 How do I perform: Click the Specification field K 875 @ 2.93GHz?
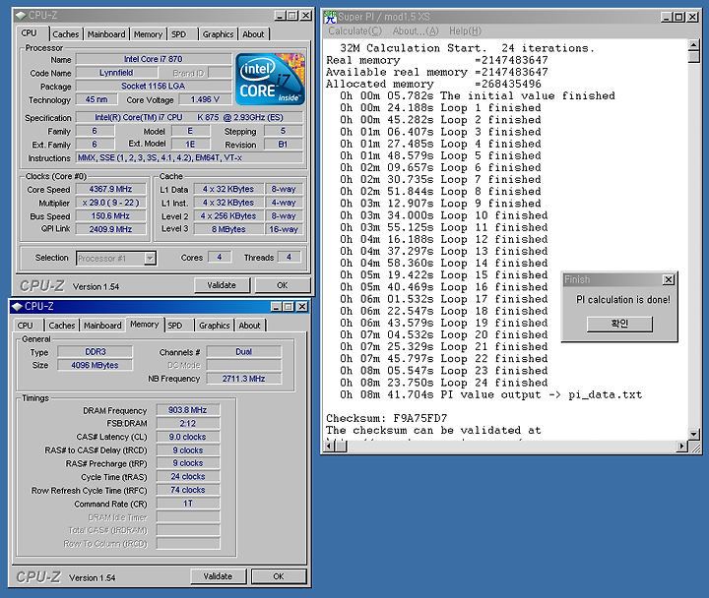[189, 117]
